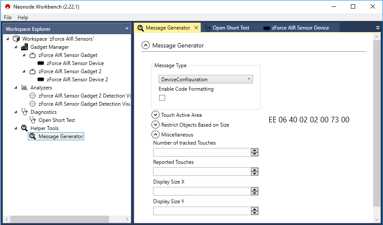Click the Analyzers chart icon
Screen dimensions: 383x225
(24, 88)
